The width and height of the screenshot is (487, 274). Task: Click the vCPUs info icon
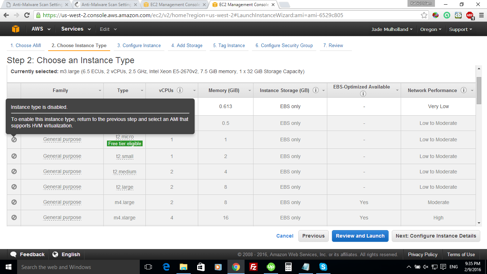tap(180, 90)
